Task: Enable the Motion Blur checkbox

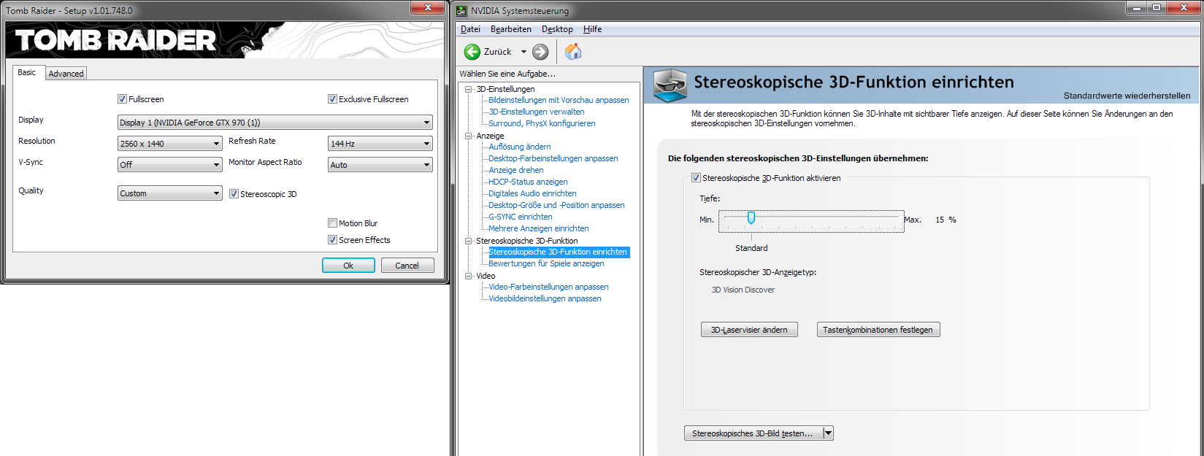Action: click(x=332, y=223)
